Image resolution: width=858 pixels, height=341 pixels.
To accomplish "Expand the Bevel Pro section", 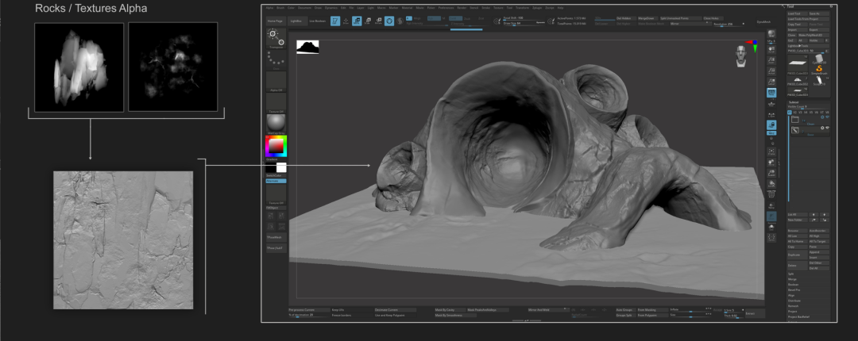I will [794, 290].
